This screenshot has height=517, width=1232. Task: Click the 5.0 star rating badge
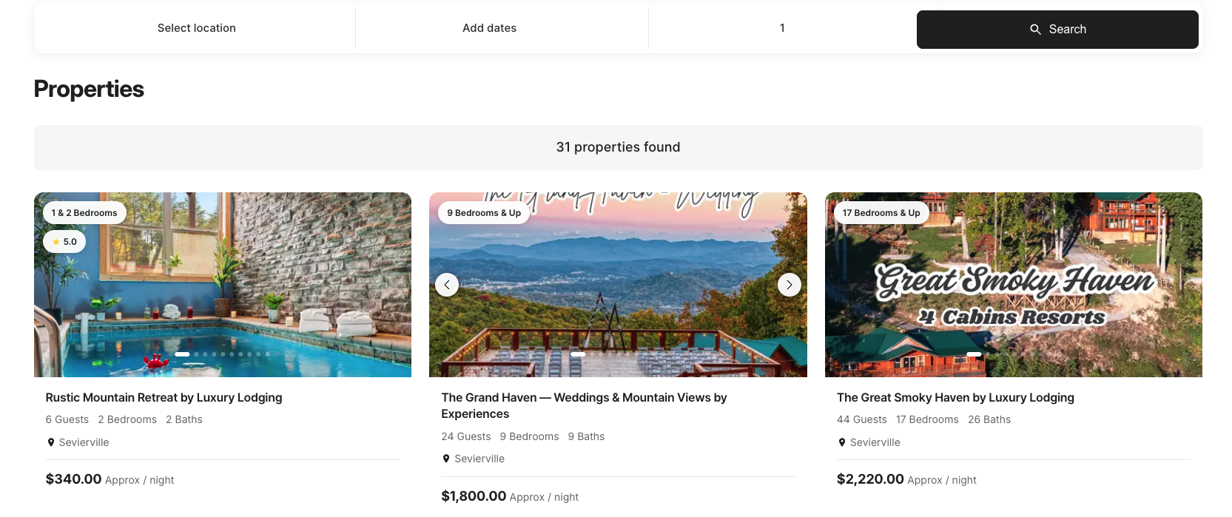pos(64,242)
